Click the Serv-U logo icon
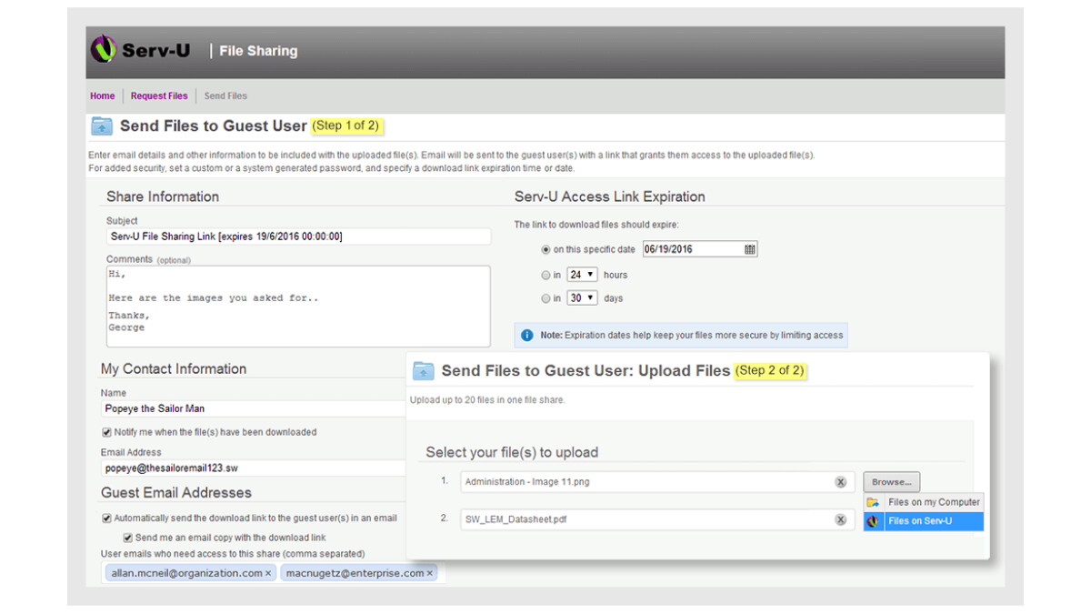The image size is (1091, 614). [104, 50]
